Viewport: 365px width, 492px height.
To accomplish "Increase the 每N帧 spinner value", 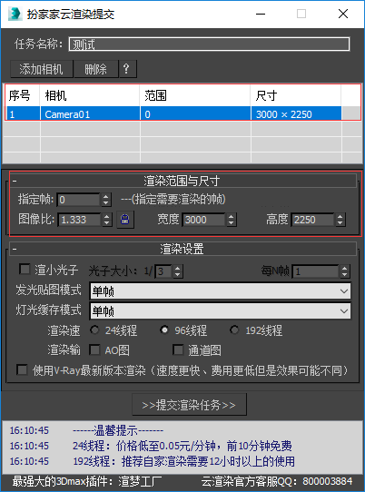I will (x=345, y=269).
